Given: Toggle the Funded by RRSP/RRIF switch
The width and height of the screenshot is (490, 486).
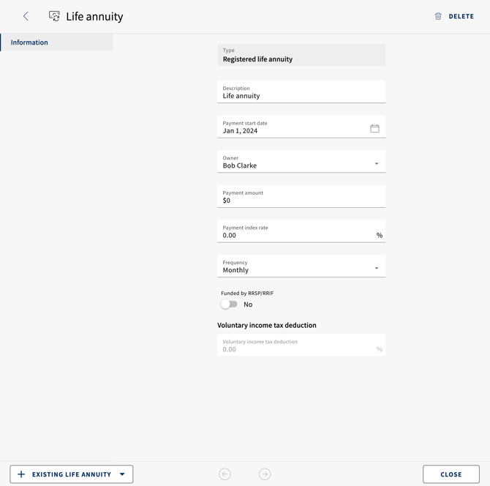Looking at the screenshot, I should click(229, 304).
